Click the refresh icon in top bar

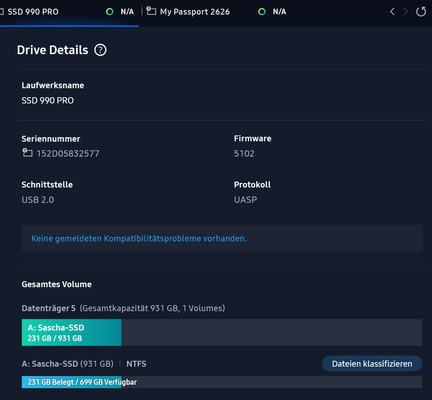[x=421, y=11]
